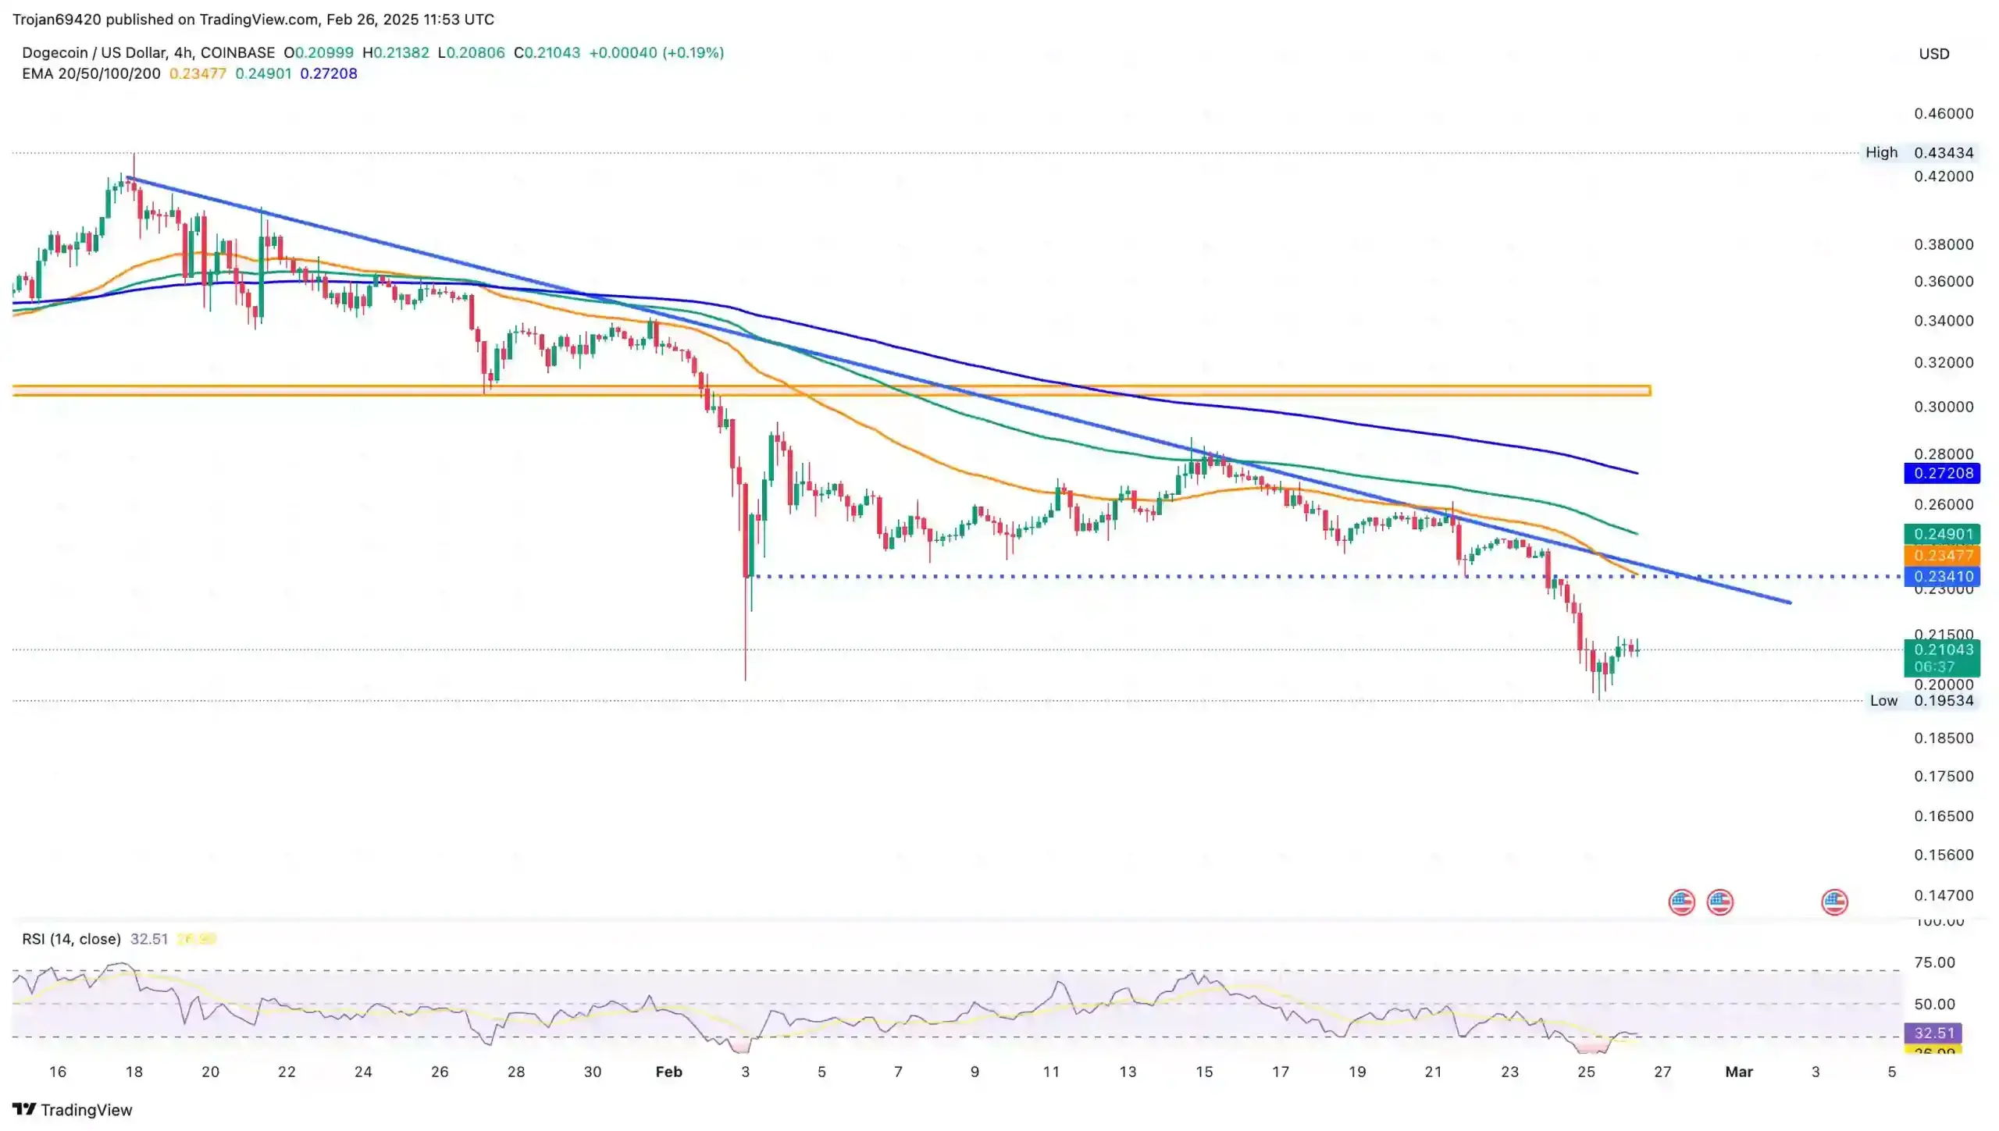Screen dimensions: 1999x1131
Task: Click the 0.14700 price axis label
Action: coord(1944,896)
